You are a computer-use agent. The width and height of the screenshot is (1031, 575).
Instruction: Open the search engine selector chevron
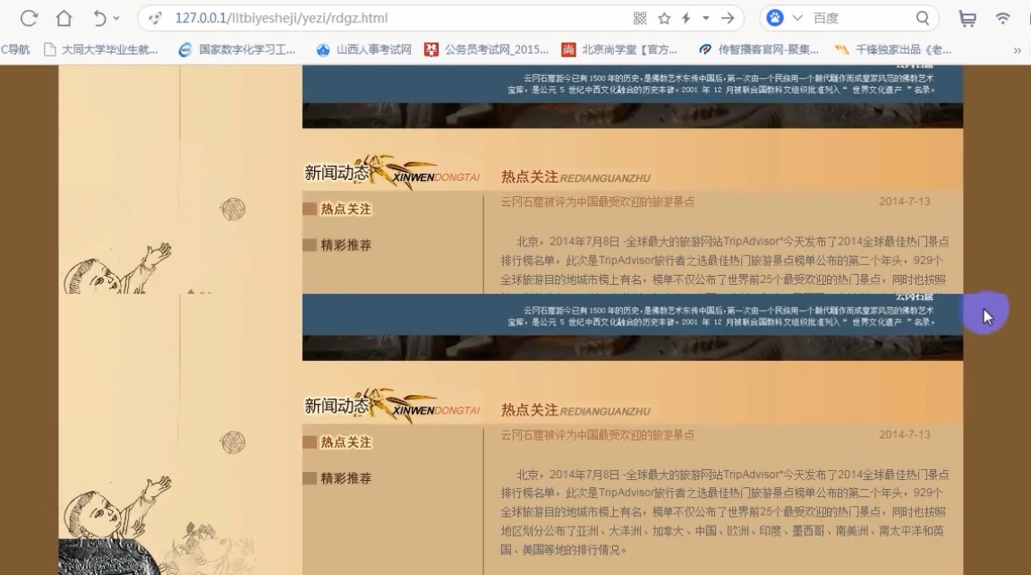(x=797, y=19)
